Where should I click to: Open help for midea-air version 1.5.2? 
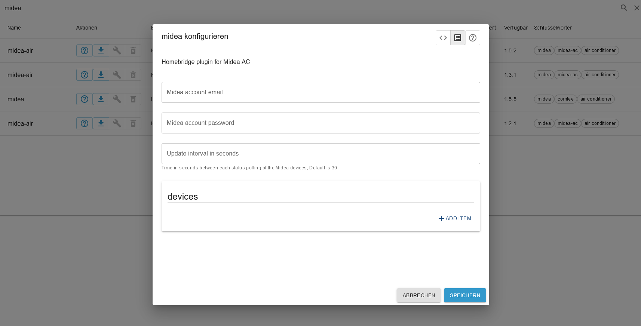click(x=85, y=50)
